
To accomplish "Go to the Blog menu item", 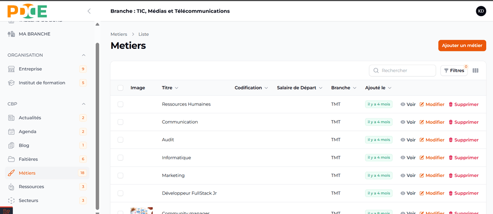I will tap(24, 145).
